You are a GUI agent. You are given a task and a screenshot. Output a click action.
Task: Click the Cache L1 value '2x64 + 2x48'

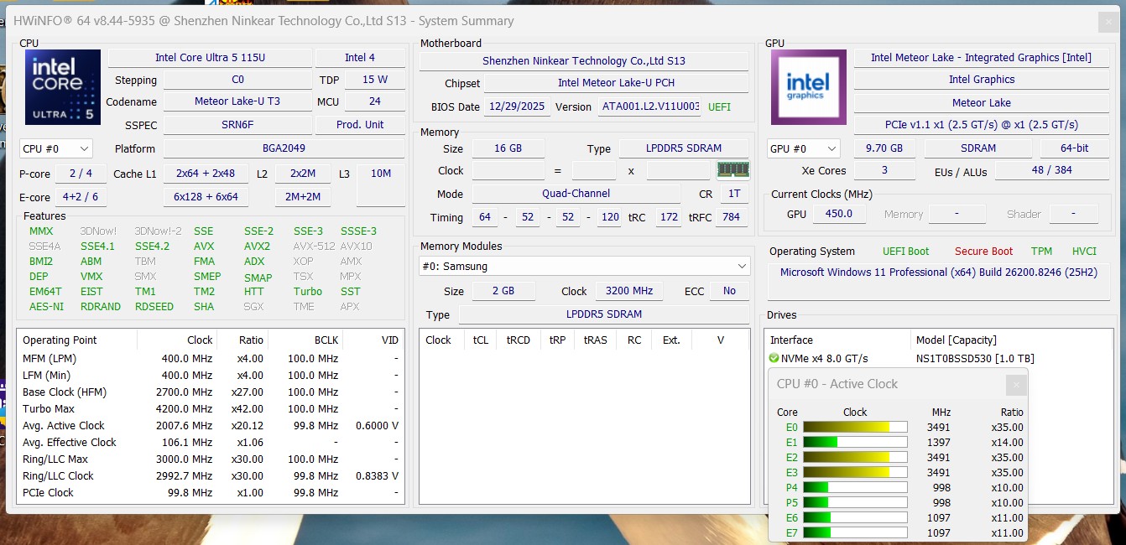[x=206, y=174]
